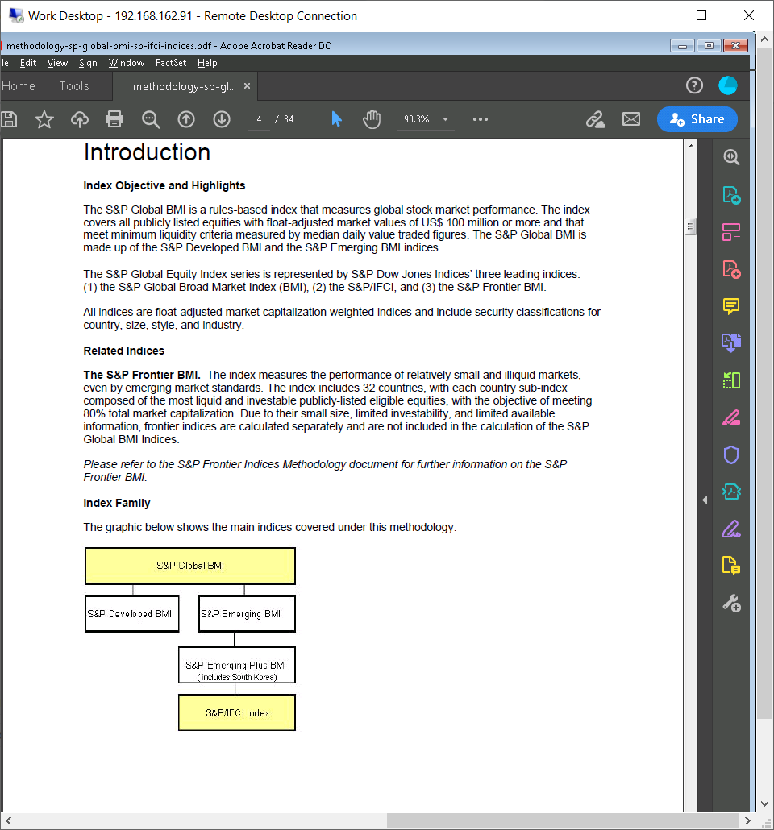Open the Comment tool (speech bubble icon)
774x830 pixels.
point(730,306)
